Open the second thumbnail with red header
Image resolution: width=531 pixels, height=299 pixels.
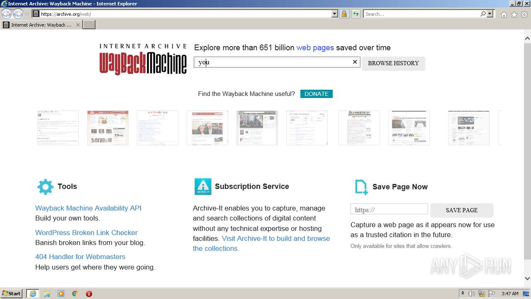click(108, 128)
